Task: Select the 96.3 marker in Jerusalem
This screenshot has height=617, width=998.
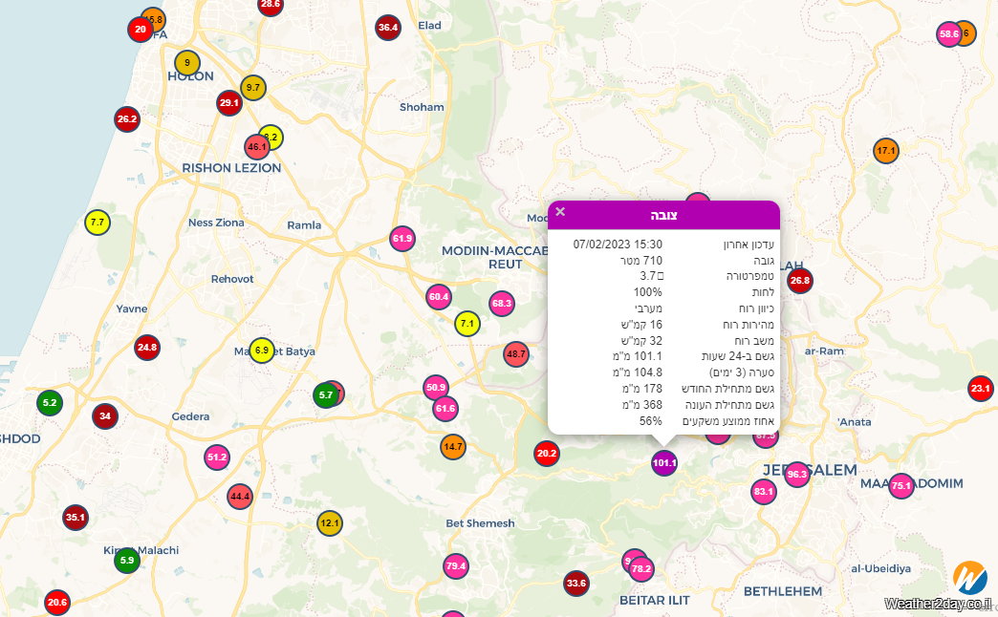Action: pos(797,475)
